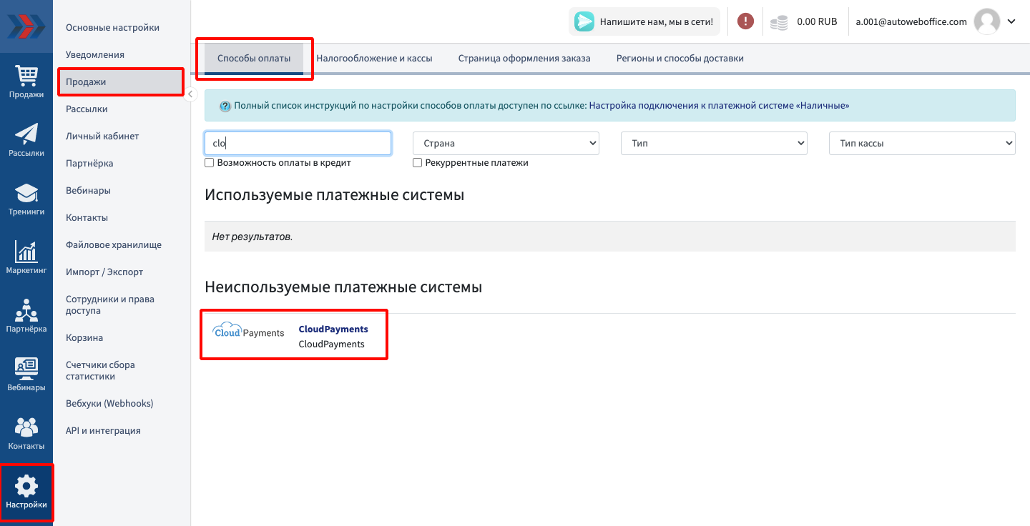Switch to Налогообложение и кассы tab
This screenshot has width=1030, height=526.
374,59
